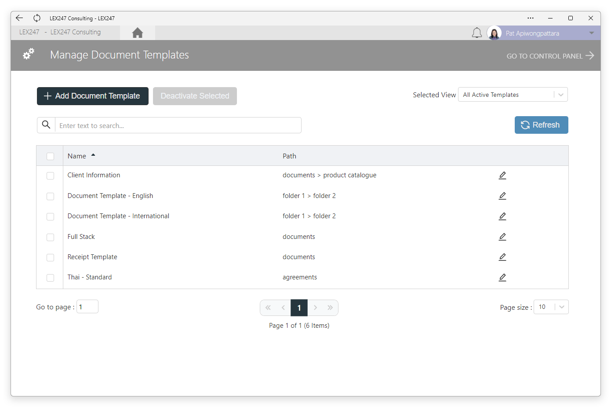Click page 1 in the pager
Viewport: 611px width, 407px height.
click(299, 308)
